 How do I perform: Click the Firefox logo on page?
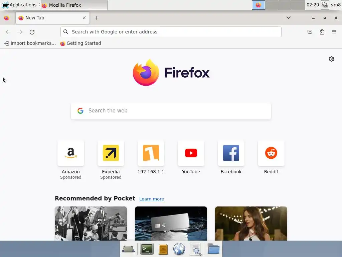click(171, 72)
